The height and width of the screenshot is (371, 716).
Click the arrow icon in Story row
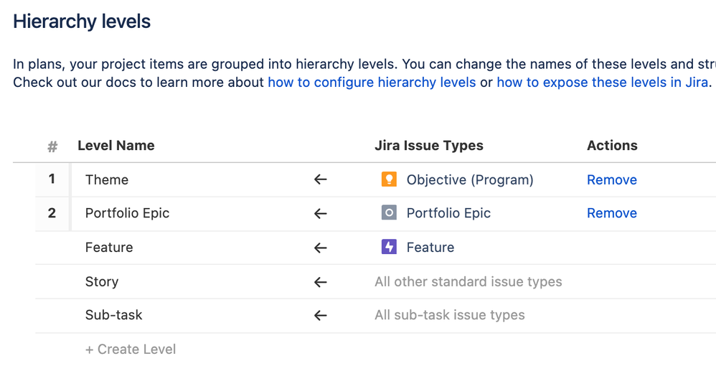click(321, 282)
